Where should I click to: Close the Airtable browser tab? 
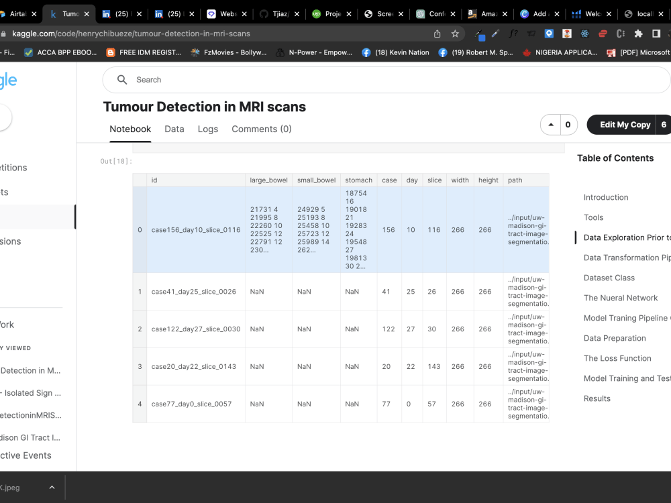pos(34,14)
